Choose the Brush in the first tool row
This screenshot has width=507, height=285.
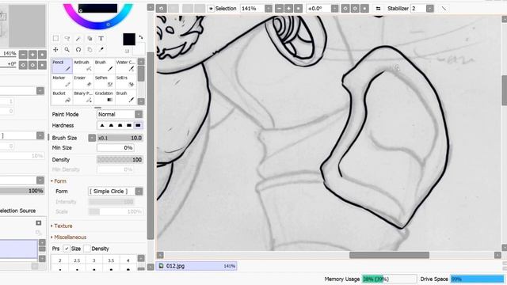pyautogui.click(x=104, y=66)
